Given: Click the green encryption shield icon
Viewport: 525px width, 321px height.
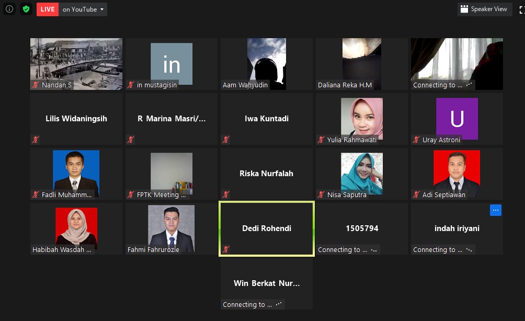Looking at the screenshot, I should tap(26, 9).
